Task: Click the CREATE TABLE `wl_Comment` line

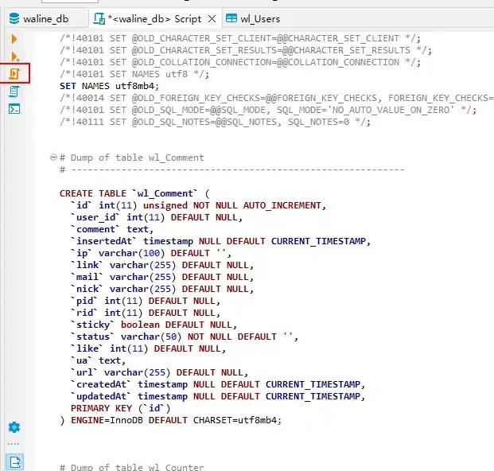Action: [x=134, y=193]
